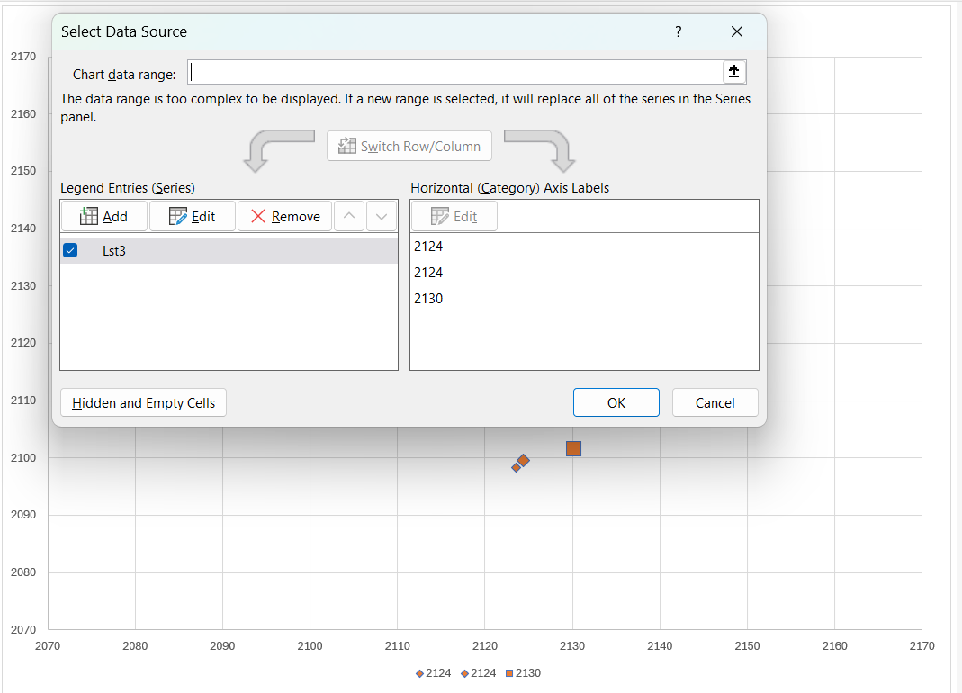This screenshot has width=962, height=693.
Task: Click the first 2124 legend entry
Action: click(433, 673)
